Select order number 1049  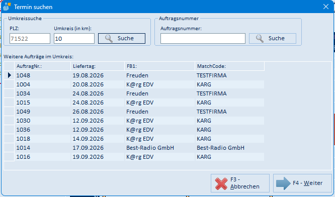23,112
